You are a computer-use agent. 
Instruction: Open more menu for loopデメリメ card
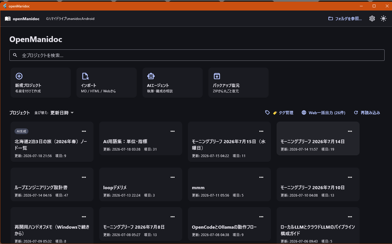click(x=173, y=177)
